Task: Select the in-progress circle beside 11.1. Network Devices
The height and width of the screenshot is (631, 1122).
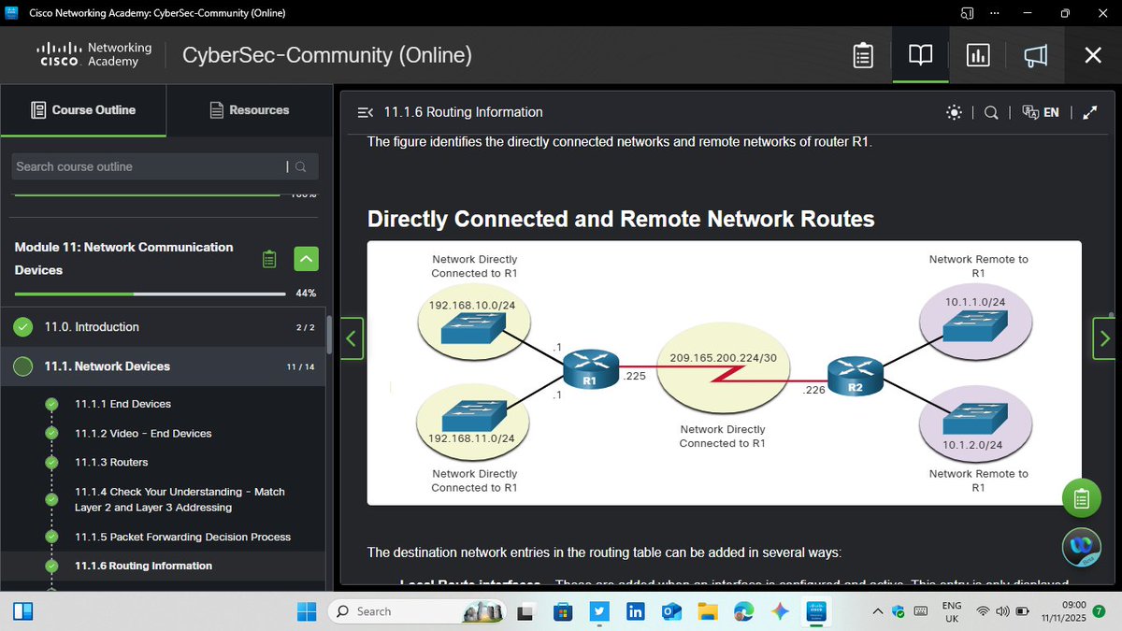Action: coord(23,366)
